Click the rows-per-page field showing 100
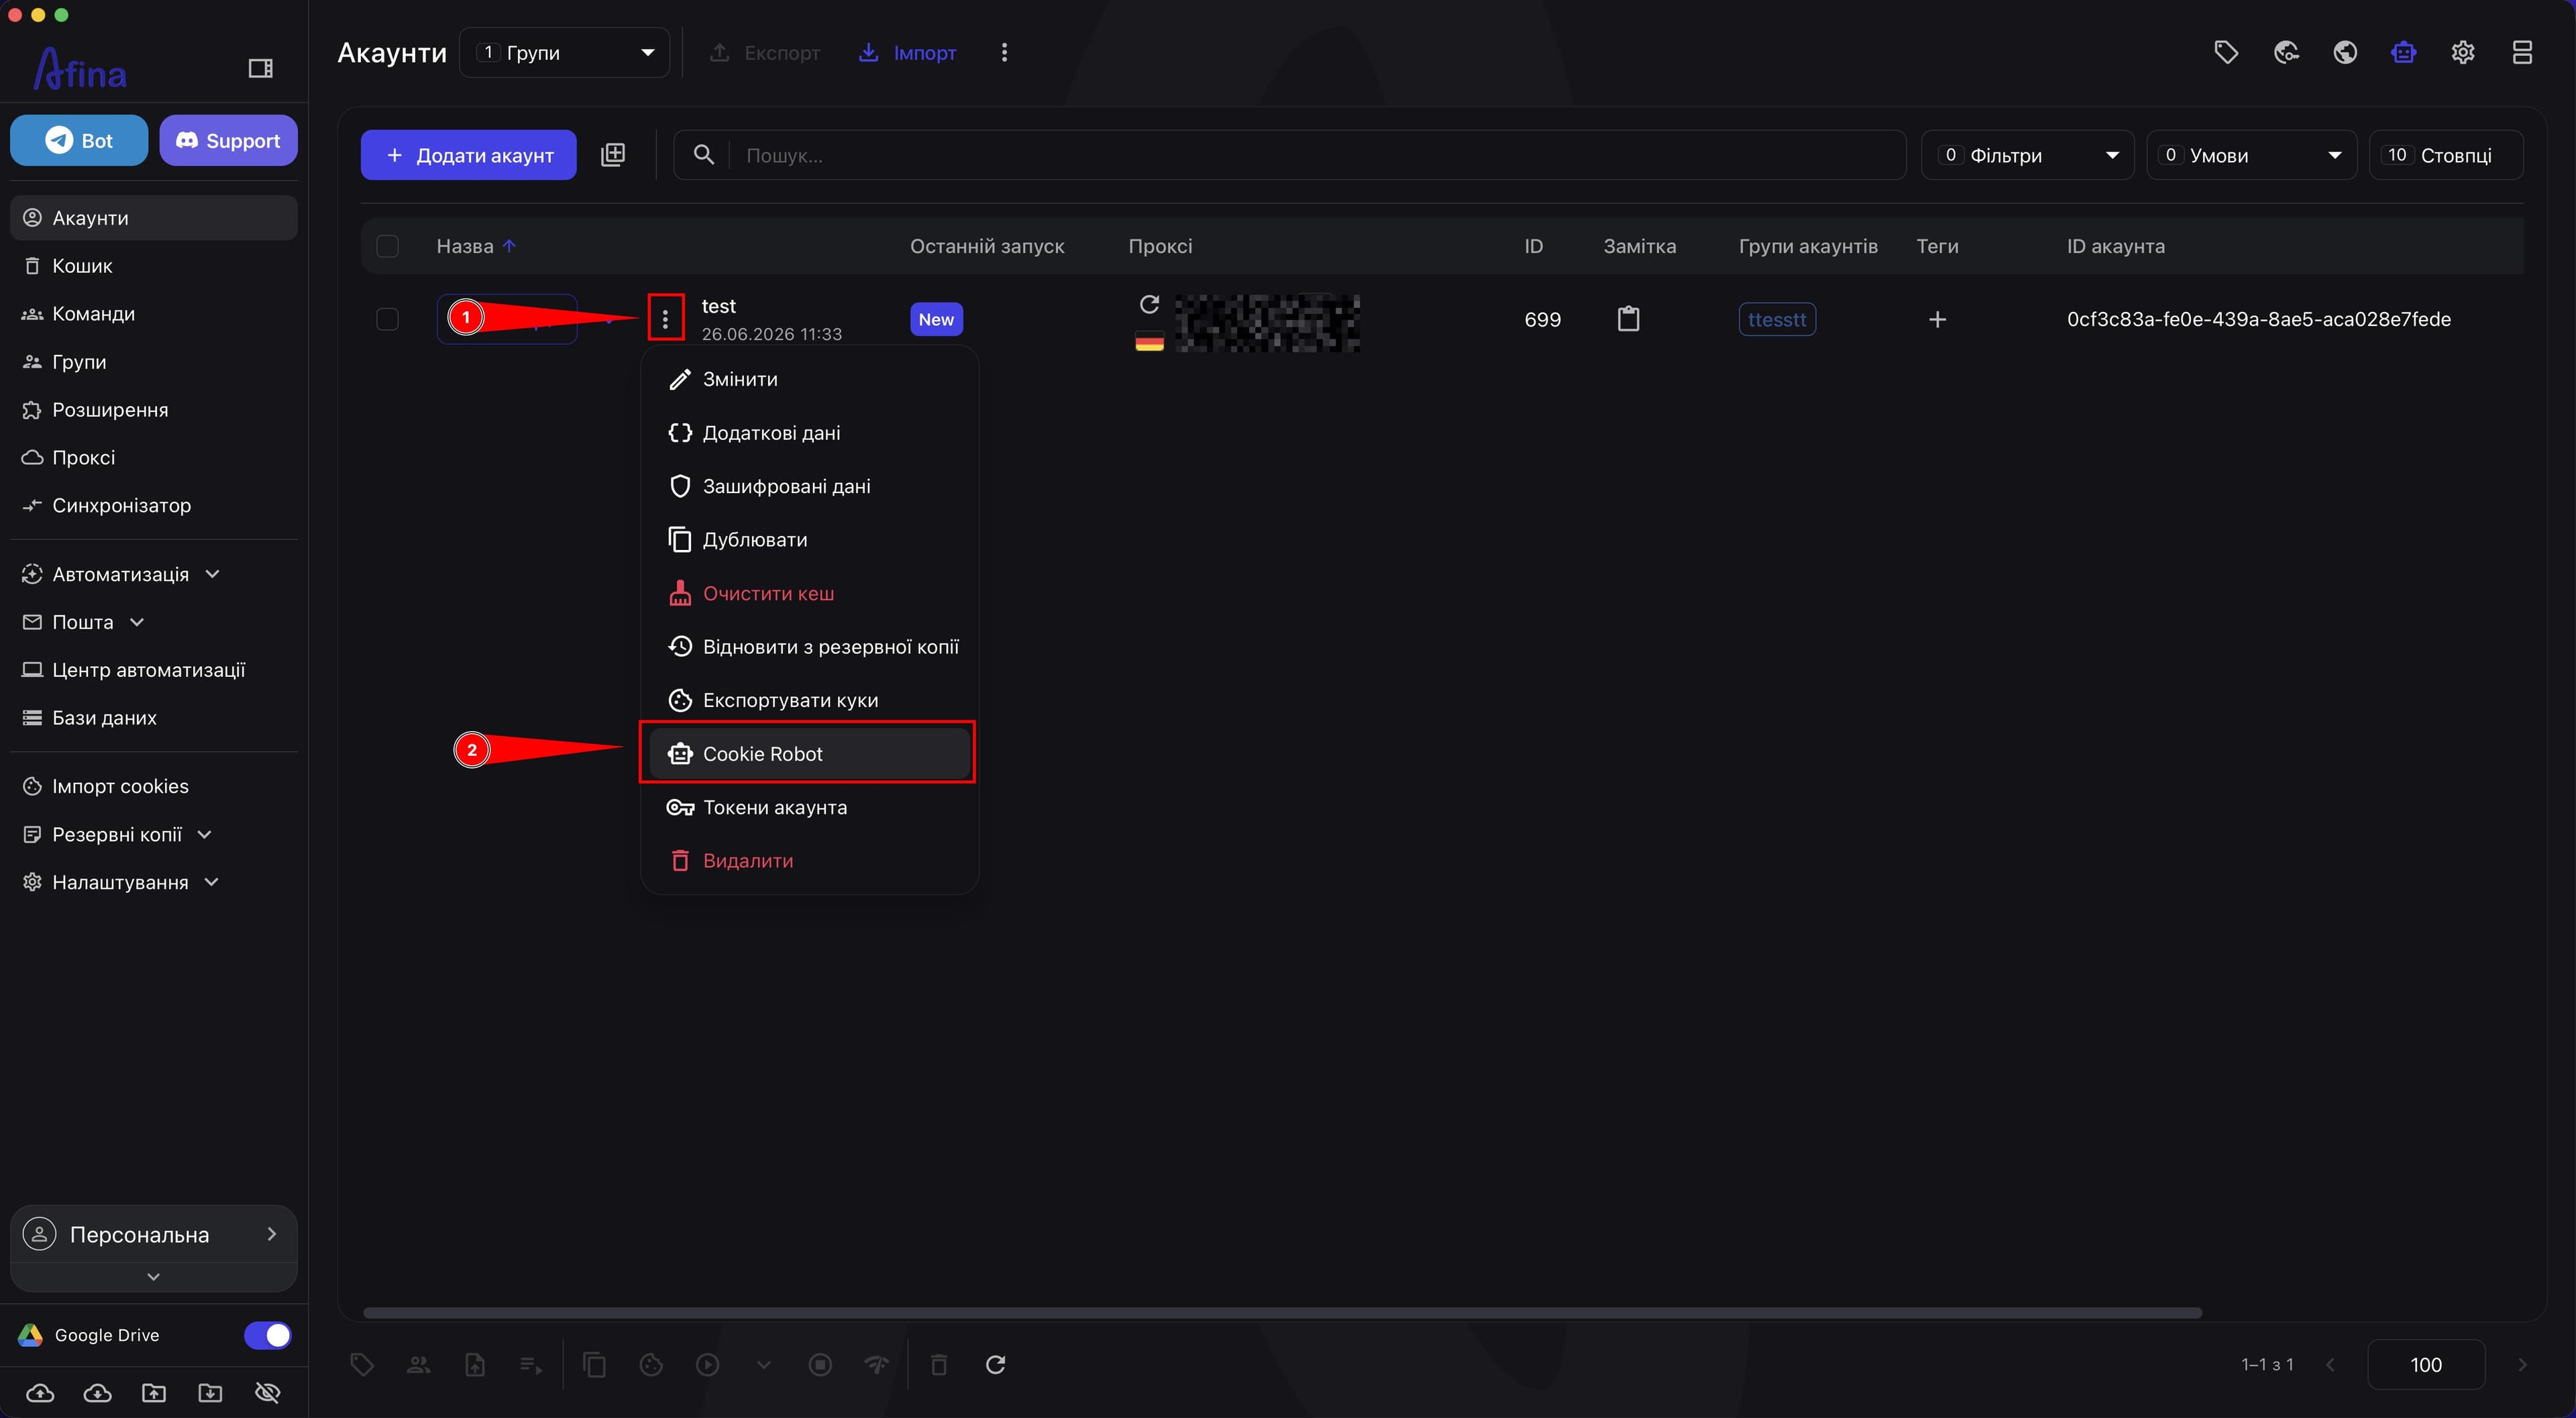The height and width of the screenshot is (1418, 2576). (2425, 1364)
